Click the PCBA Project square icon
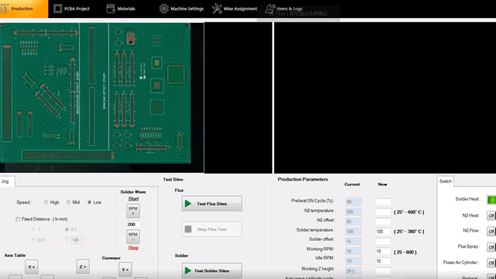 tap(58, 9)
